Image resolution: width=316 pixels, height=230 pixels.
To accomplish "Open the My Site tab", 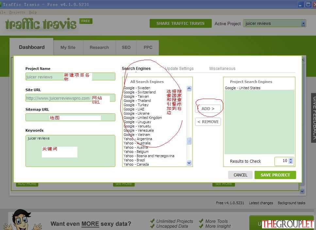I will click(x=68, y=47).
